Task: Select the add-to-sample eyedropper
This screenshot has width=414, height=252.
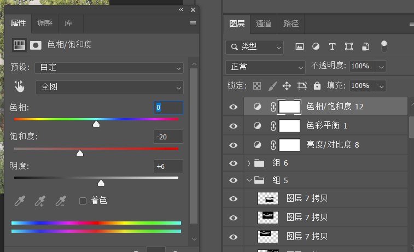Action: [x=40, y=201]
